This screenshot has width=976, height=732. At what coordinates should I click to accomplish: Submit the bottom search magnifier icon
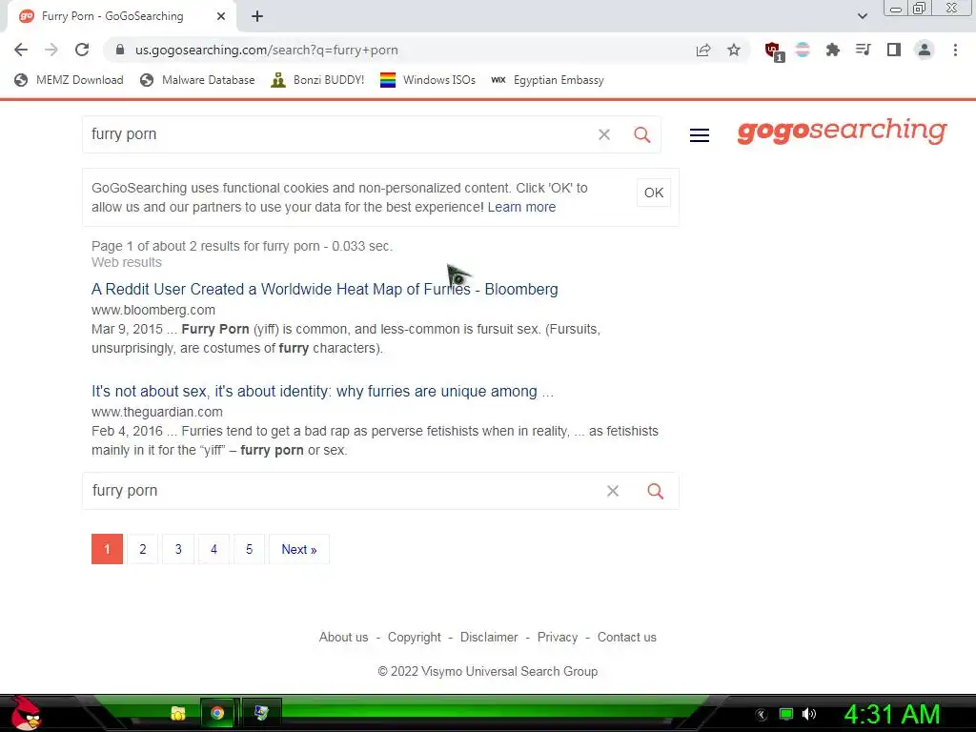click(656, 491)
